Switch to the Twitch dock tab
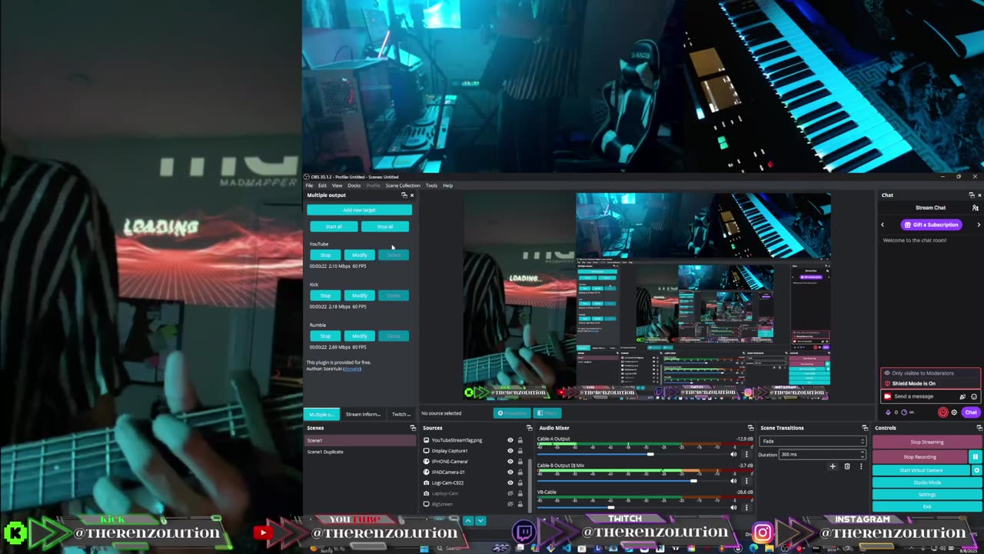The height and width of the screenshot is (554, 984). click(401, 414)
